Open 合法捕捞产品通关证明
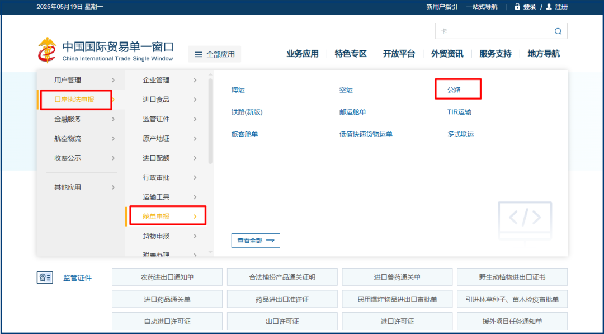Viewport: 604px width, 334px height. click(282, 277)
